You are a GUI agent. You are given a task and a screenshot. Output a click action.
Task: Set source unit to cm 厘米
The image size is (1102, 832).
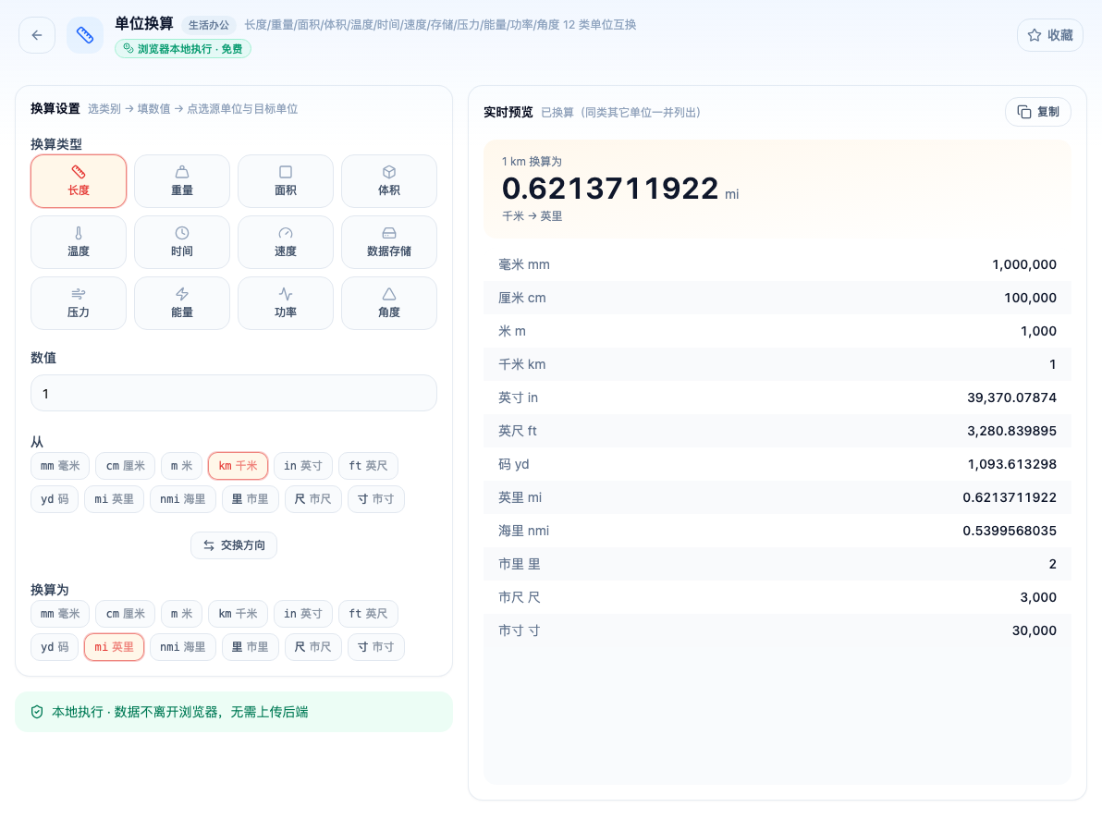125,466
